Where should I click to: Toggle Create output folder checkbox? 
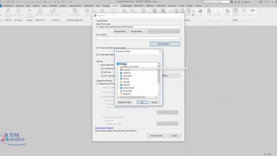[97, 55]
